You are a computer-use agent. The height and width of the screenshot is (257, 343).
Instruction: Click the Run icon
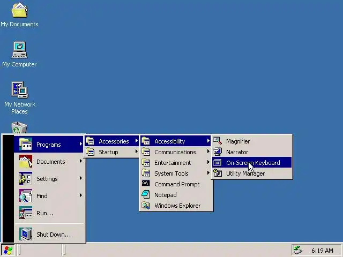(26, 213)
